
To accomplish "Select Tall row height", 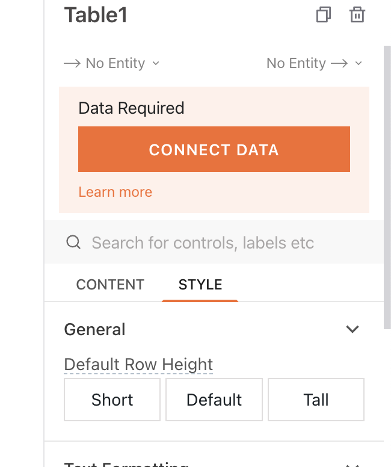I will click(x=316, y=400).
